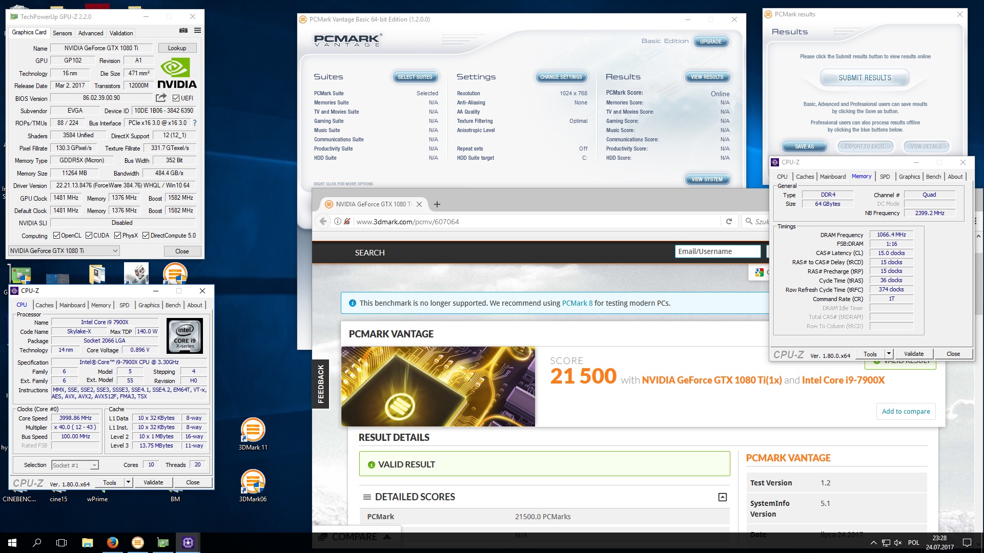Open a new browser tab with plus
The height and width of the screenshot is (553, 984).
tap(437, 204)
